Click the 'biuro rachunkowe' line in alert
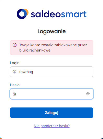Image resolution: width=103 pixels, height=139 pixels. (x=35, y=50)
